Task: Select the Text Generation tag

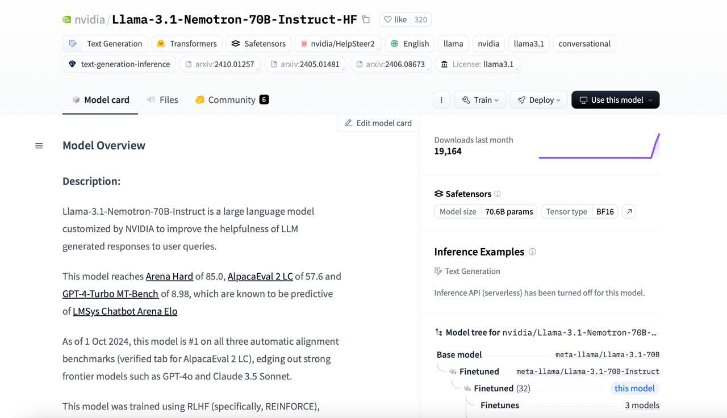Action: tap(106, 44)
